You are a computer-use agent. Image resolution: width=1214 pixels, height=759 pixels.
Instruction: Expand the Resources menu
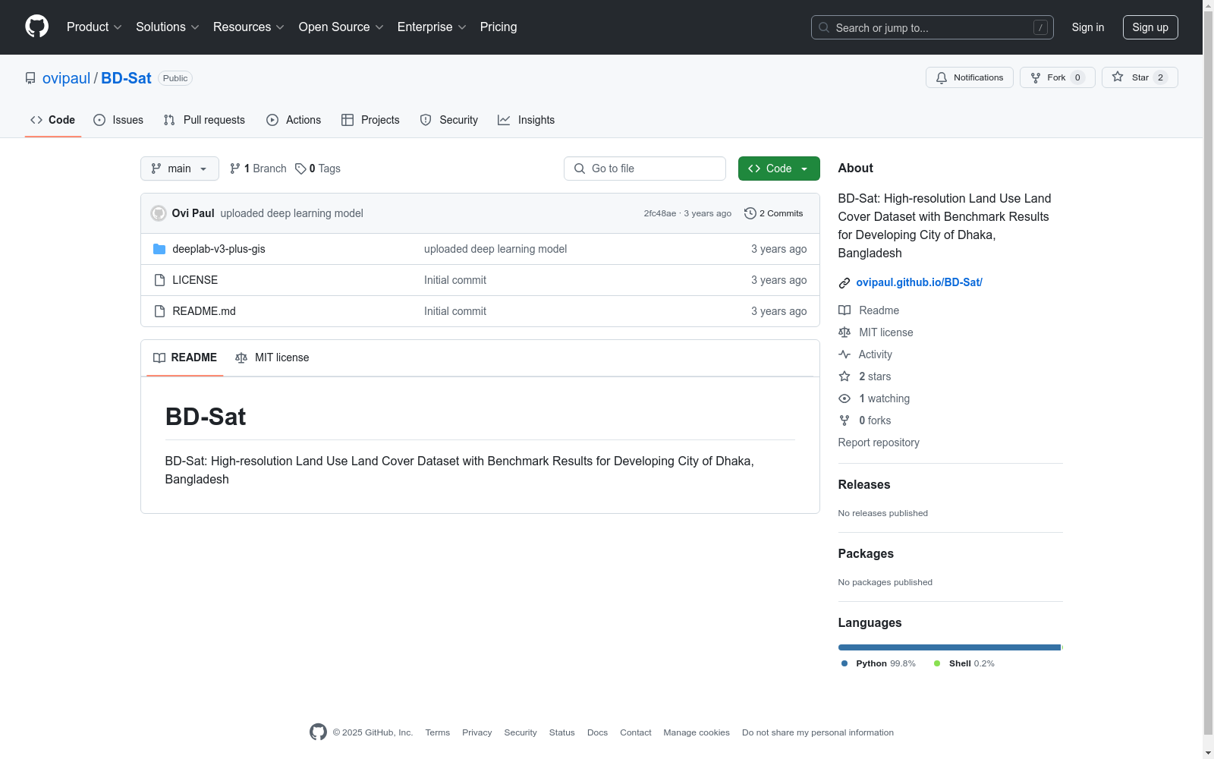click(x=249, y=27)
